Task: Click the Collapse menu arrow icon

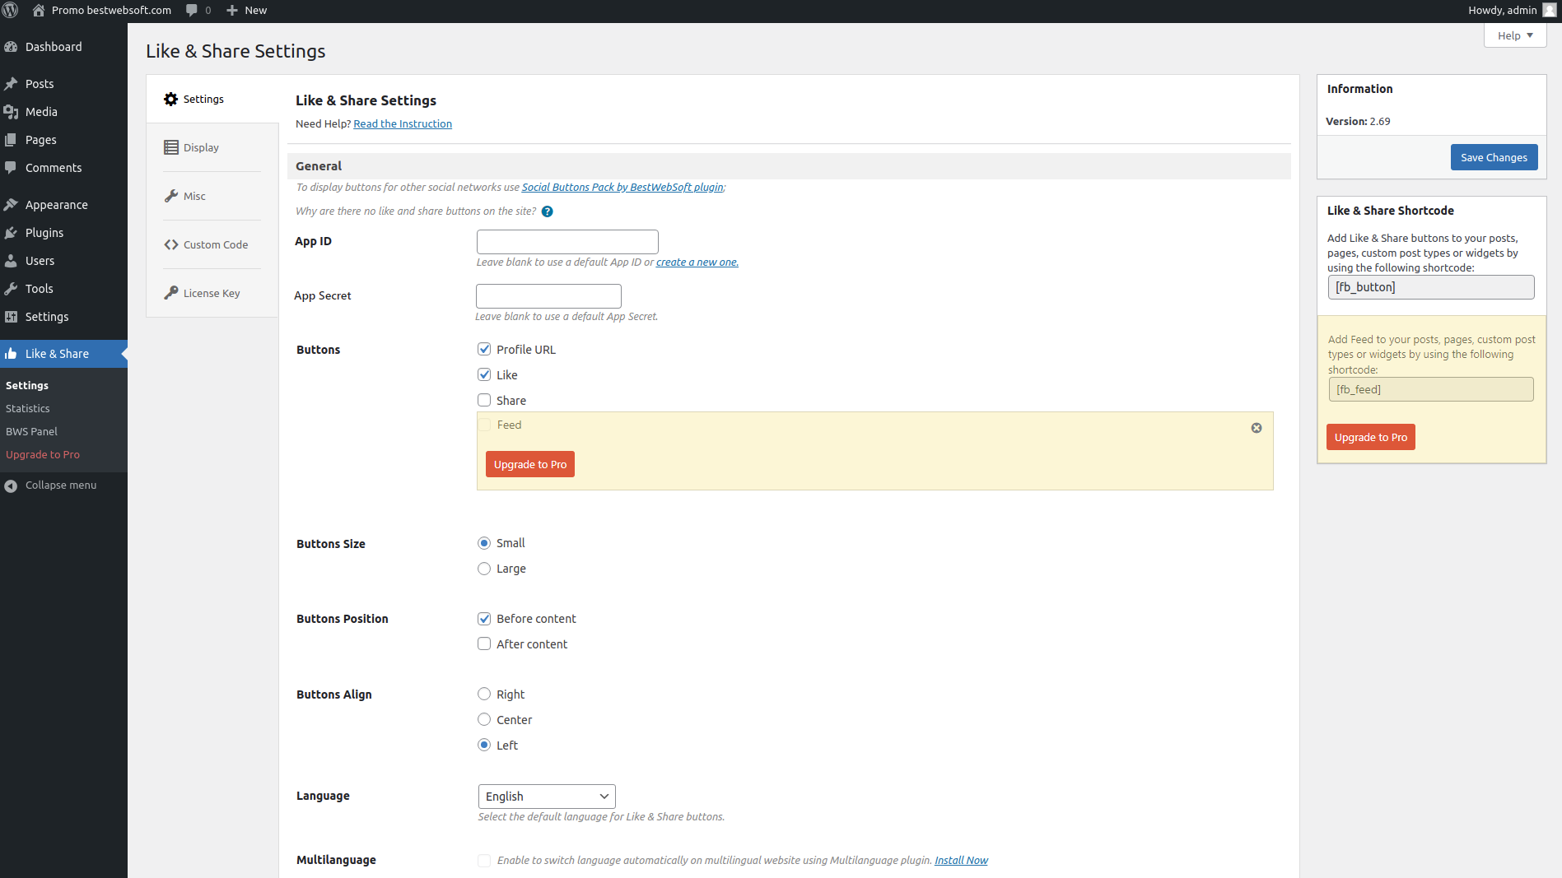Action: [x=11, y=485]
